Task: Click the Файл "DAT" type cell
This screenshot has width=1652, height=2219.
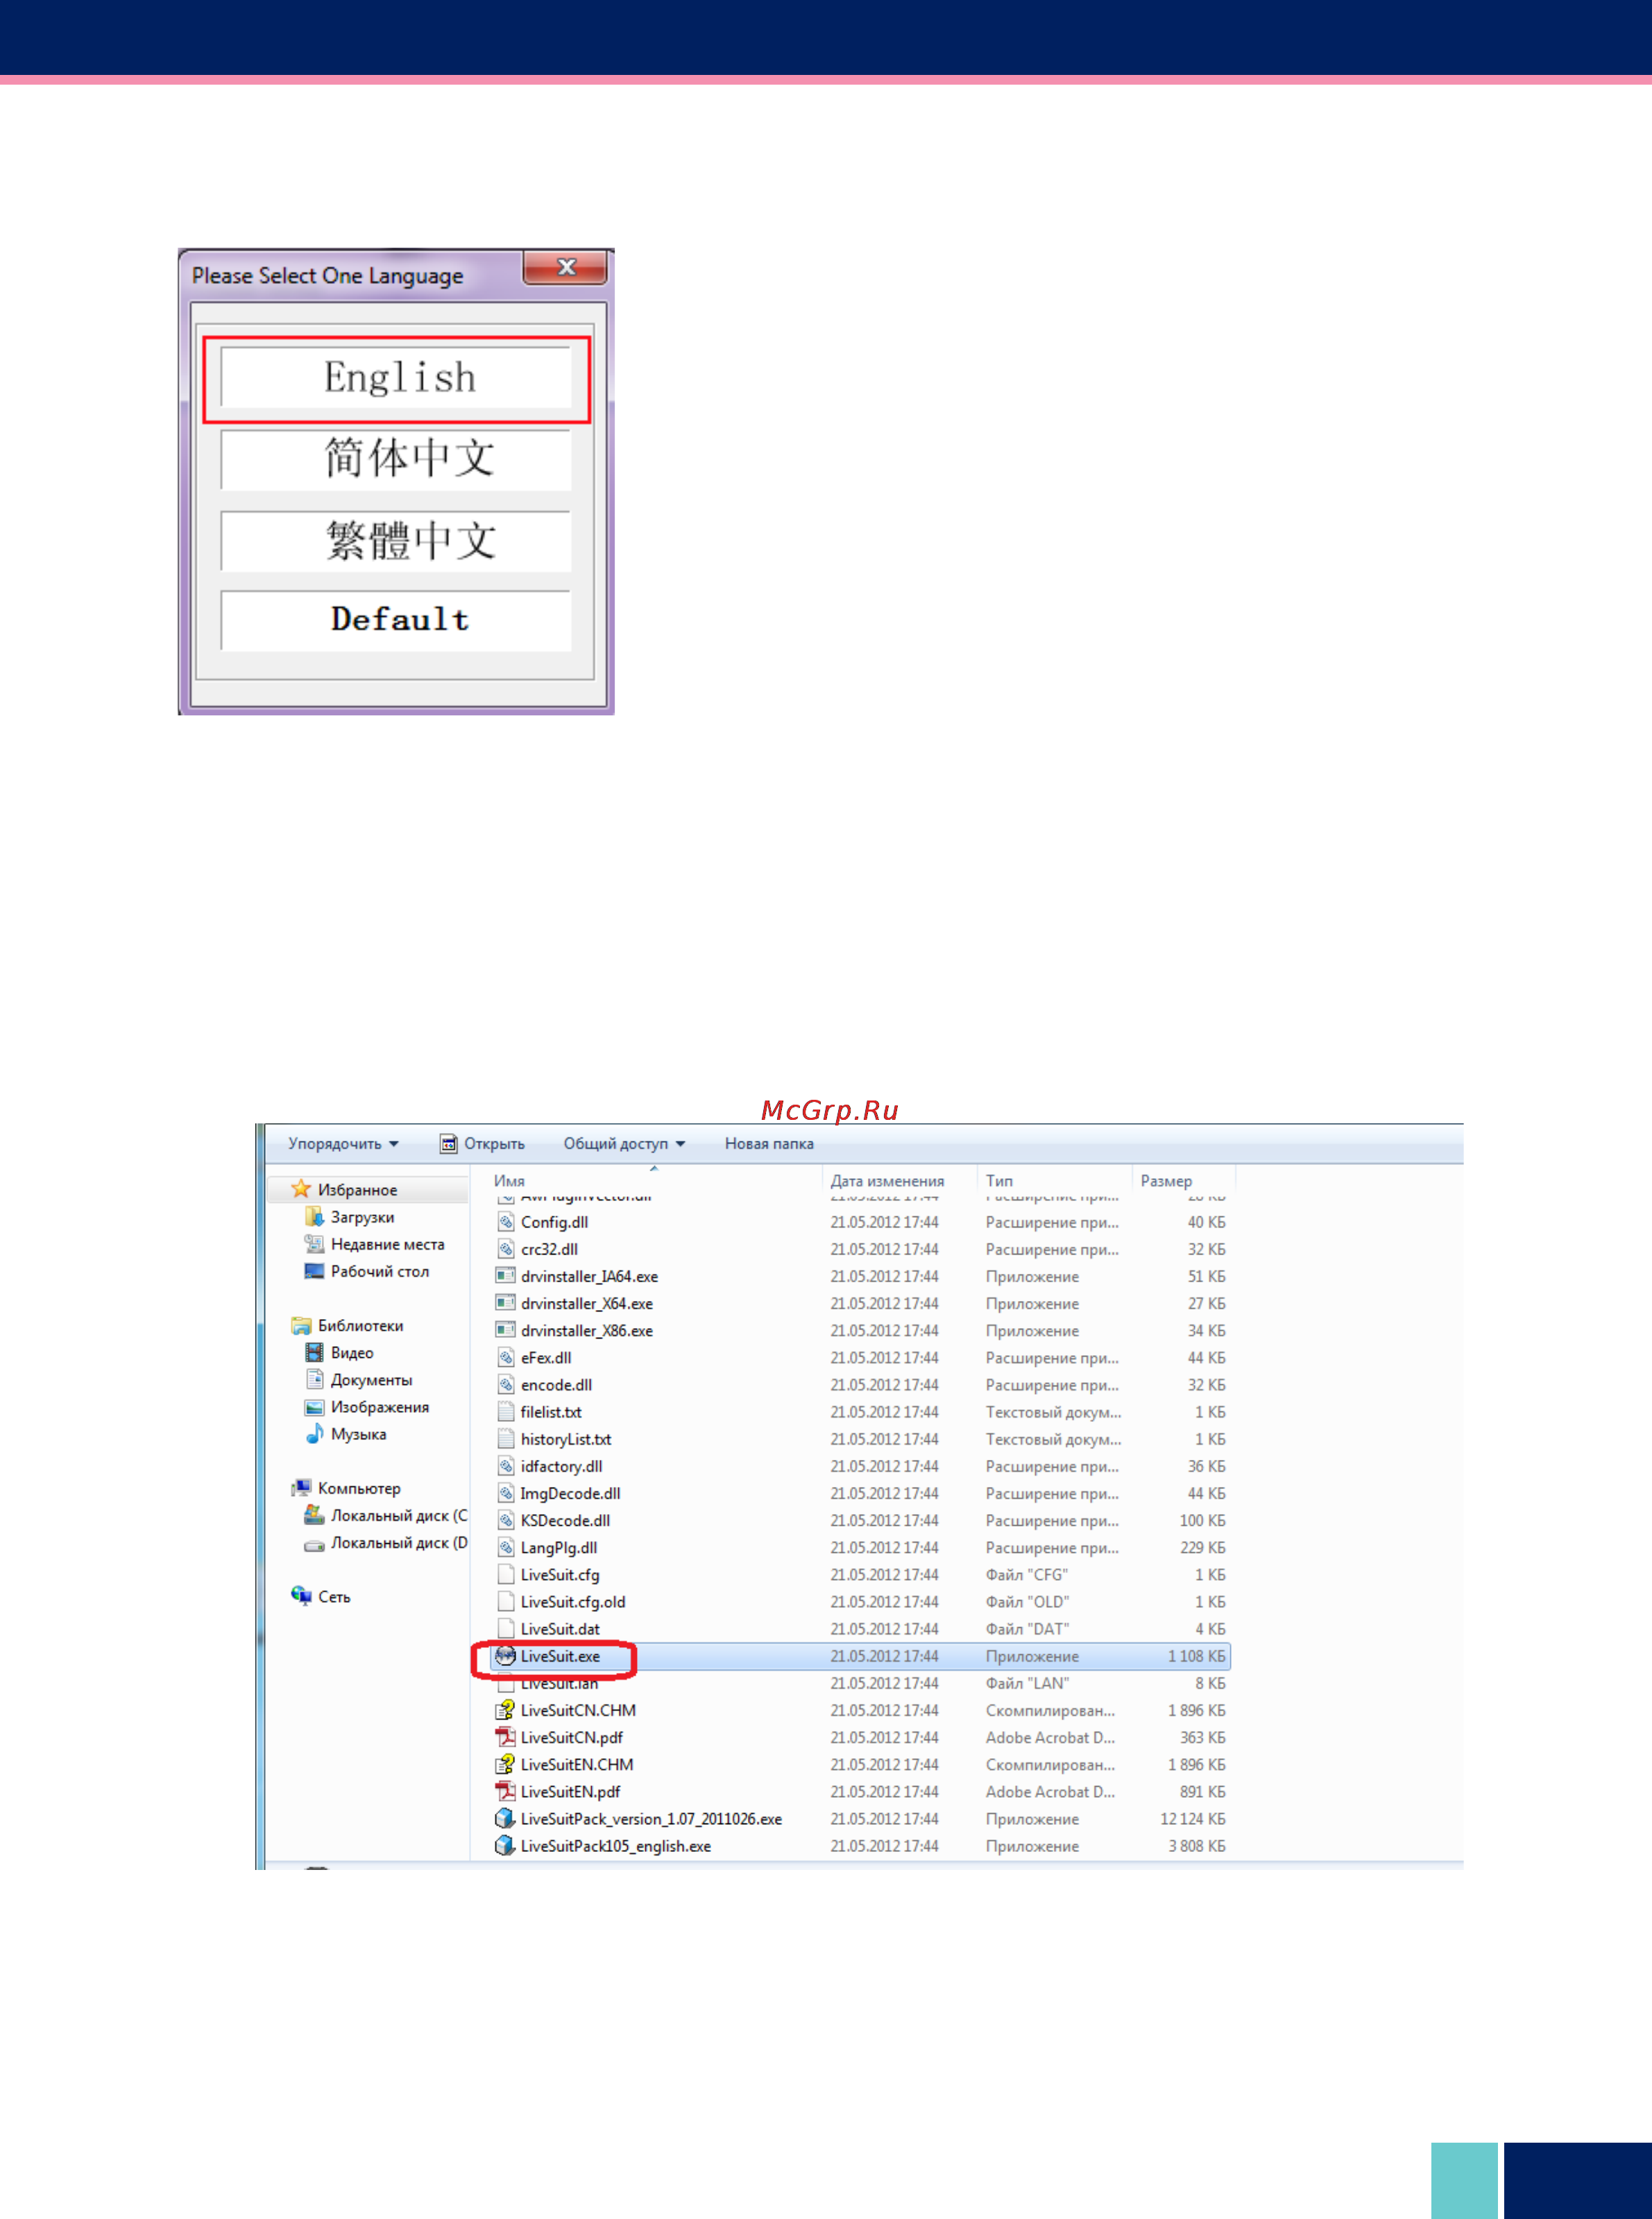Action: click(x=1027, y=1629)
